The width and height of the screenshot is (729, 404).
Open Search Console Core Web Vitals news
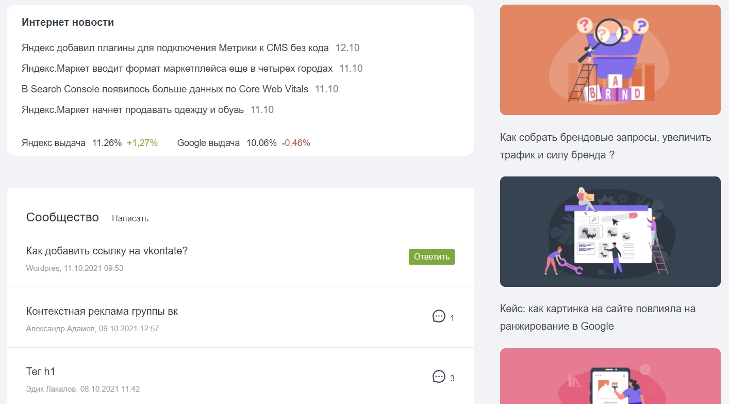164,89
